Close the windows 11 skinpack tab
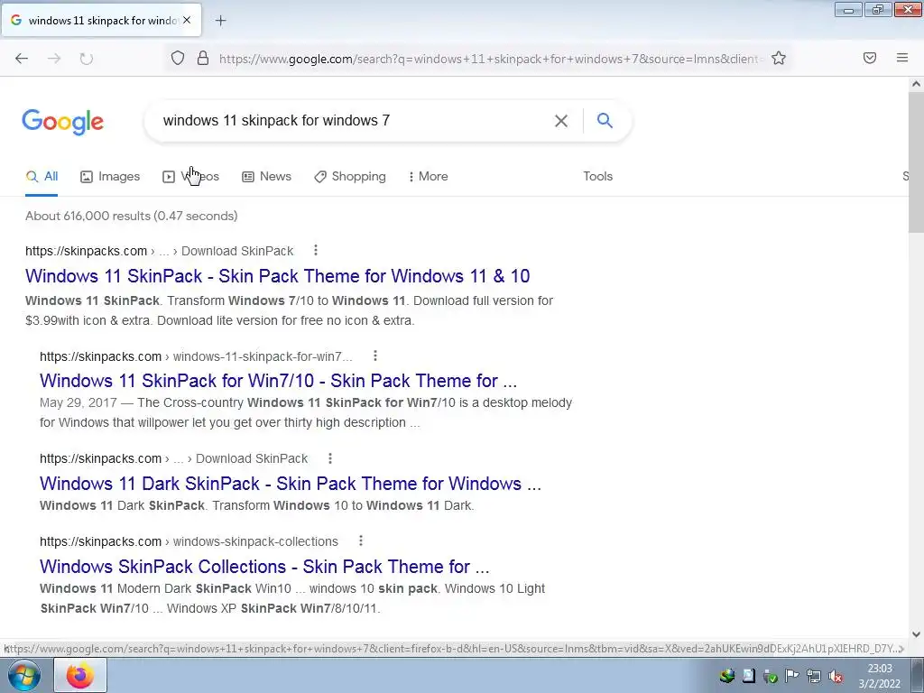Image resolution: width=924 pixels, height=693 pixels. point(187,20)
